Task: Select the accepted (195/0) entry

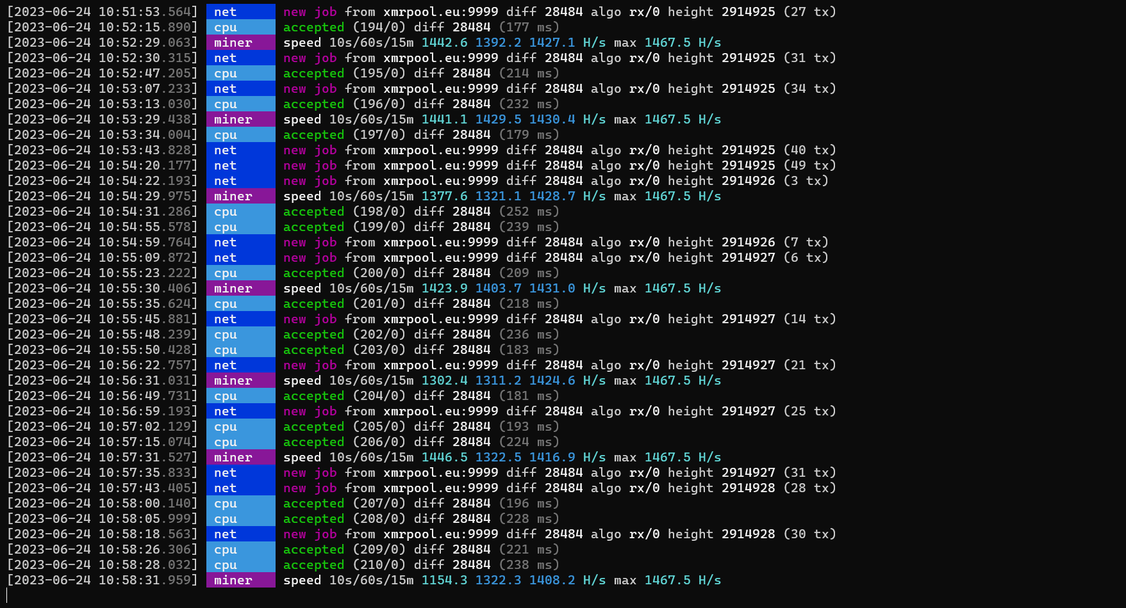Action: 421,73
